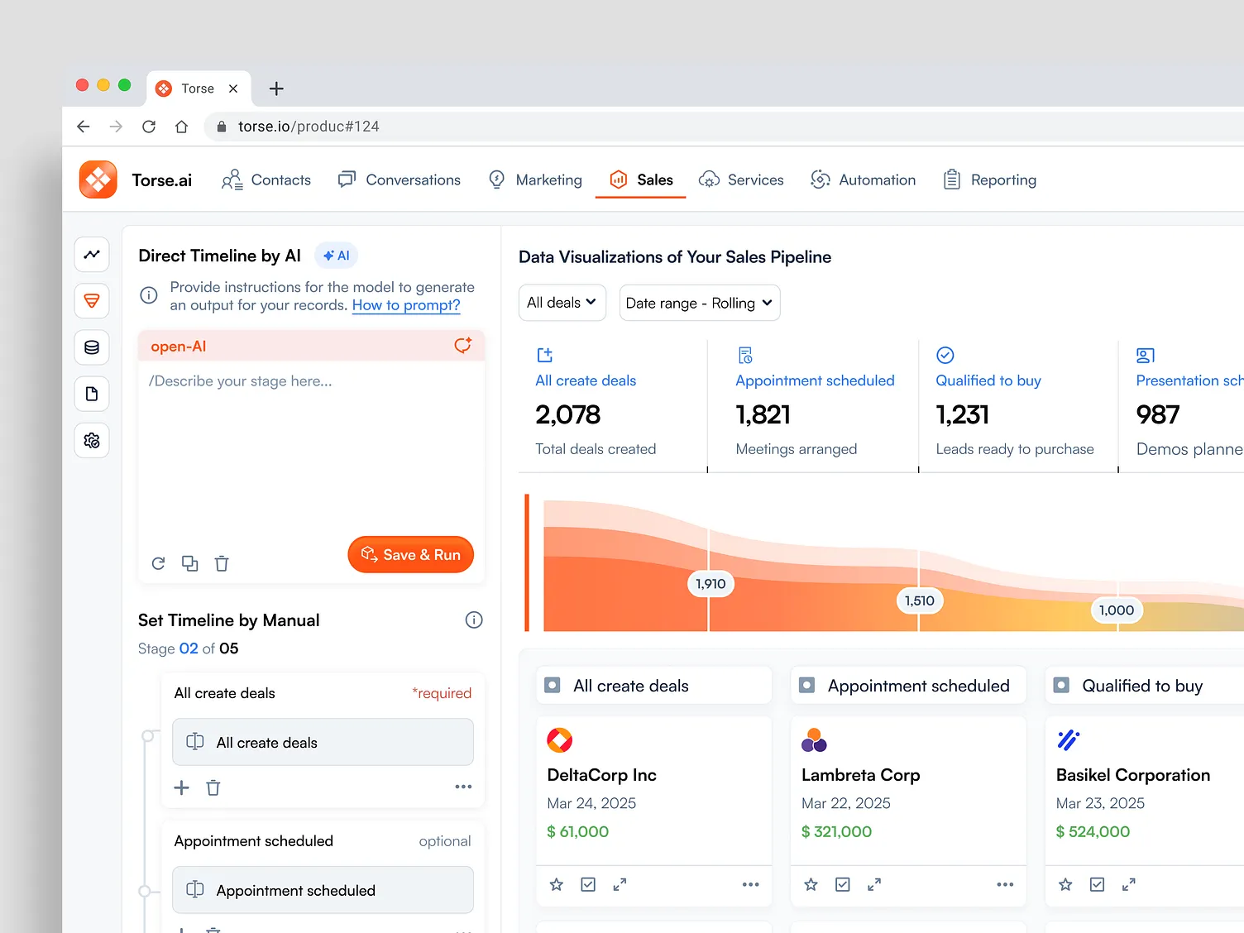
Task: Click the trend line analytics sidebar icon
Action: click(92, 255)
